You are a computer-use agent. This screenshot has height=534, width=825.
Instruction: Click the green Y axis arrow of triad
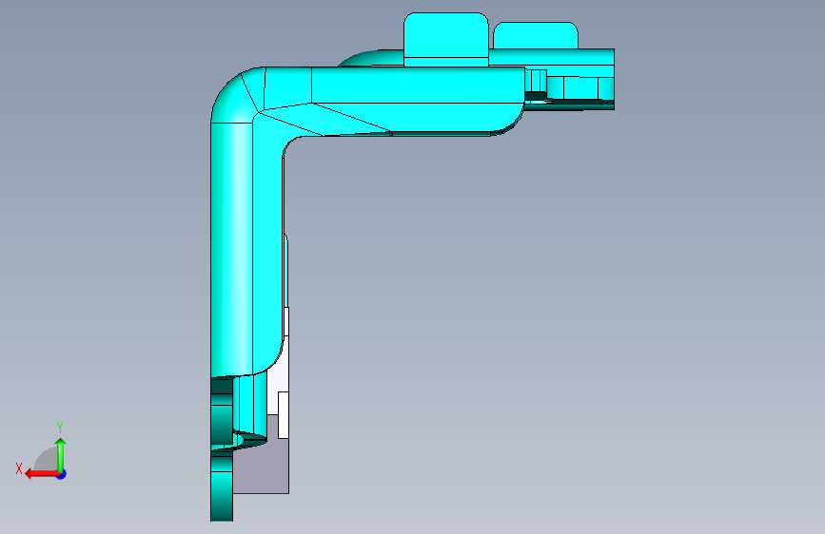click(61, 454)
